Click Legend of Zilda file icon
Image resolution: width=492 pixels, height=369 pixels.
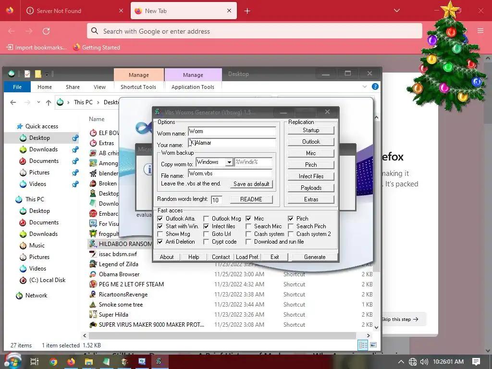(x=93, y=264)
